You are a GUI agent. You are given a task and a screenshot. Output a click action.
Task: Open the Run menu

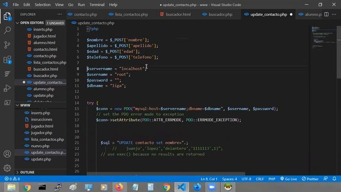tap(82, 5)
